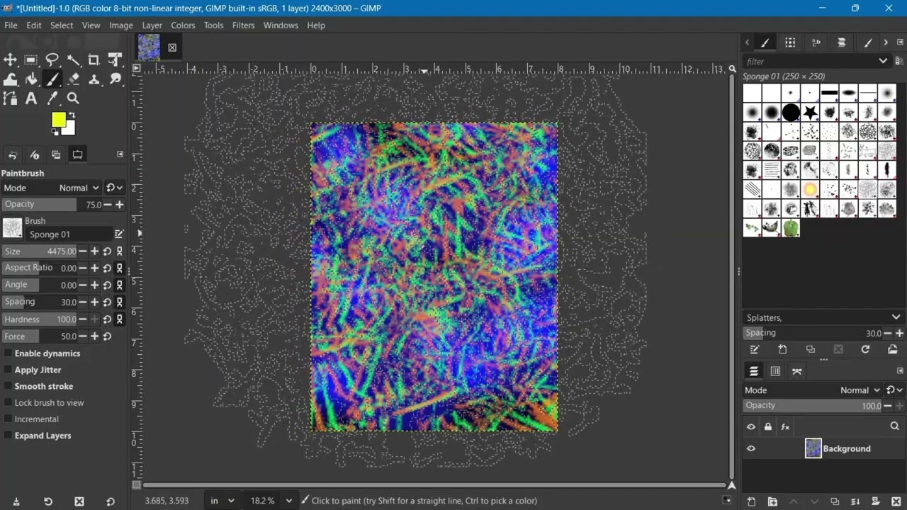Viewport: 907px width, 510px height.
Task: Select the Text tool
Action: pyautogui.click(x=31, y=98)
